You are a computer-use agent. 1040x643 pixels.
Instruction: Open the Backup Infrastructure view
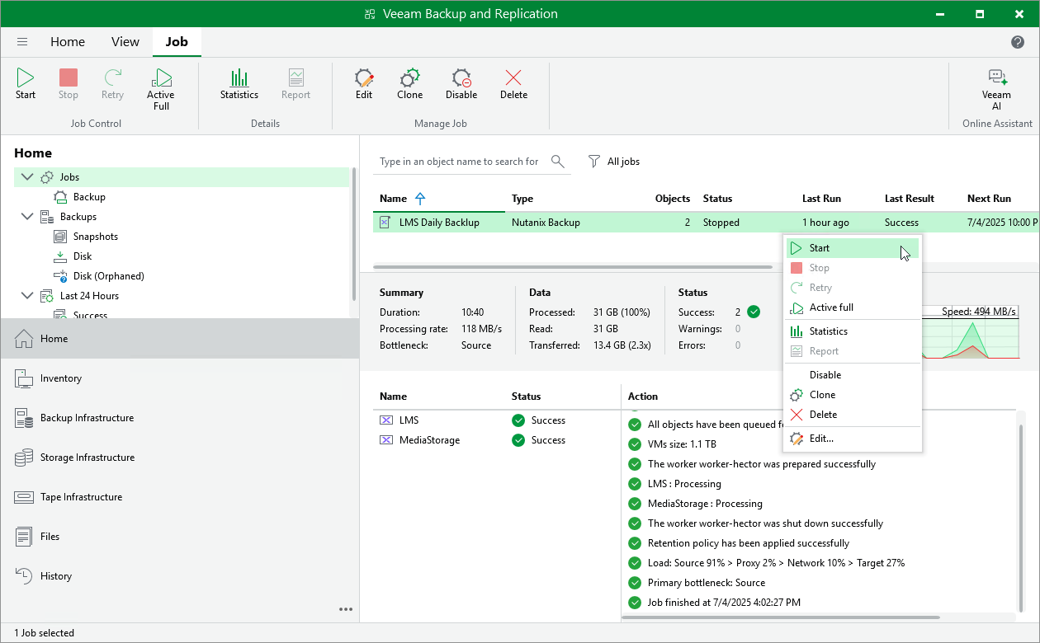pos(87,418)
